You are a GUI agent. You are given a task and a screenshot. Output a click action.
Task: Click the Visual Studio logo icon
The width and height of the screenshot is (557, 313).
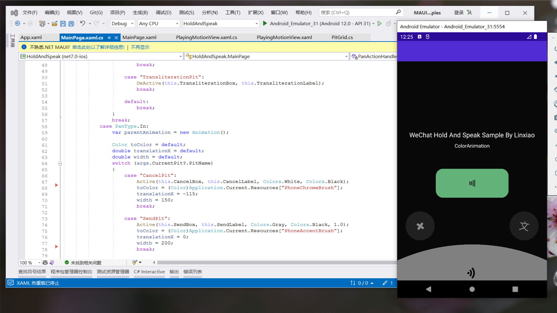tap(14, 13)
